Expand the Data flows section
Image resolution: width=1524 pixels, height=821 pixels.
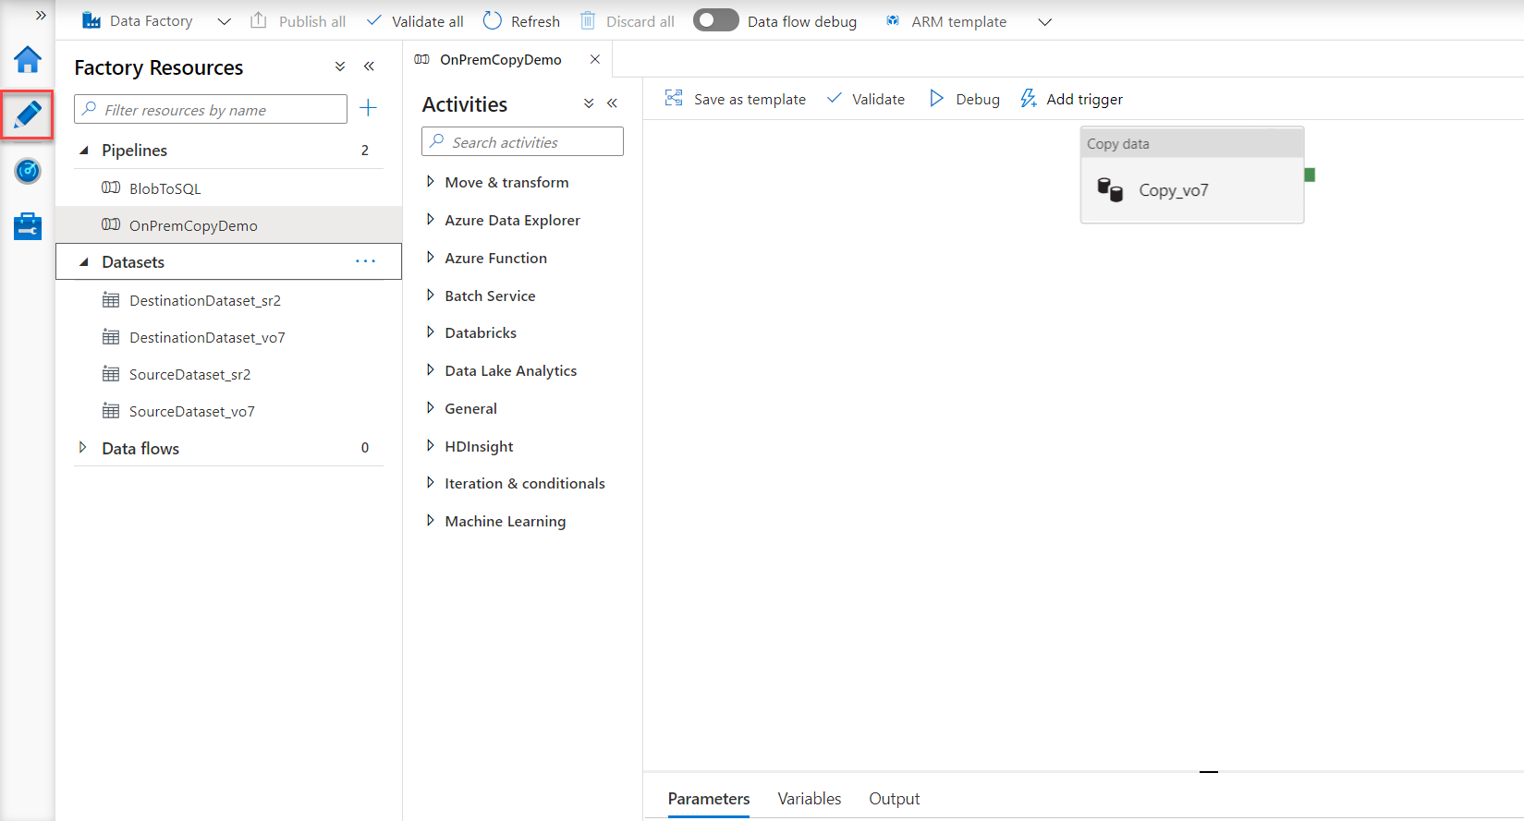pyautogui.click(x=83, y=448)
